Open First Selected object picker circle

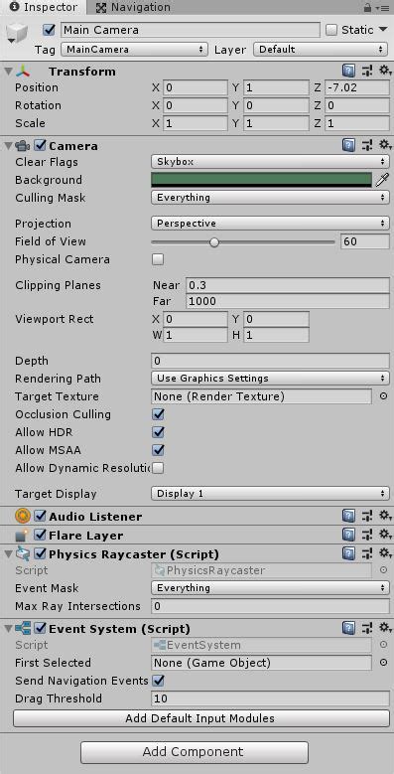[x=383, y=663]
